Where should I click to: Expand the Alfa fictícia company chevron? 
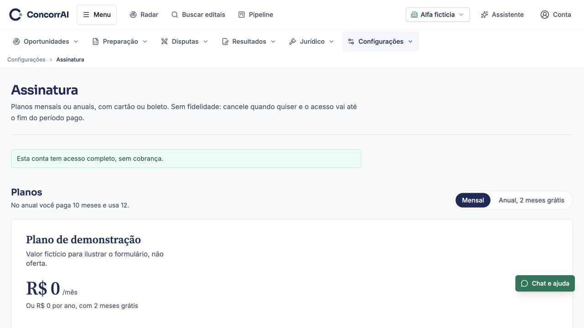pos(461,15)
